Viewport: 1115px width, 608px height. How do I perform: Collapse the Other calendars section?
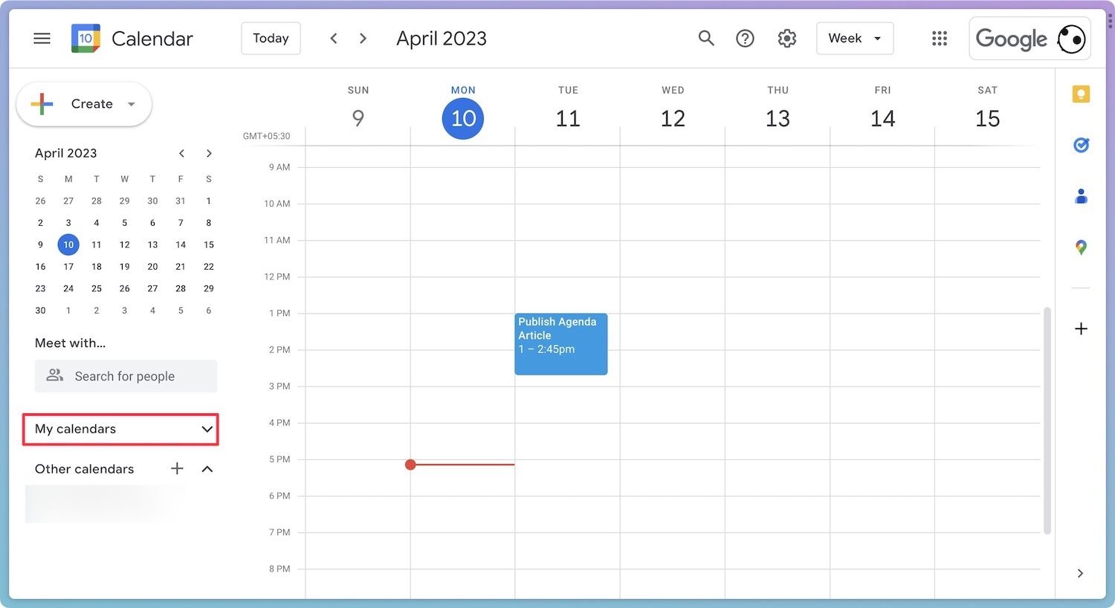tap(207, 469)
